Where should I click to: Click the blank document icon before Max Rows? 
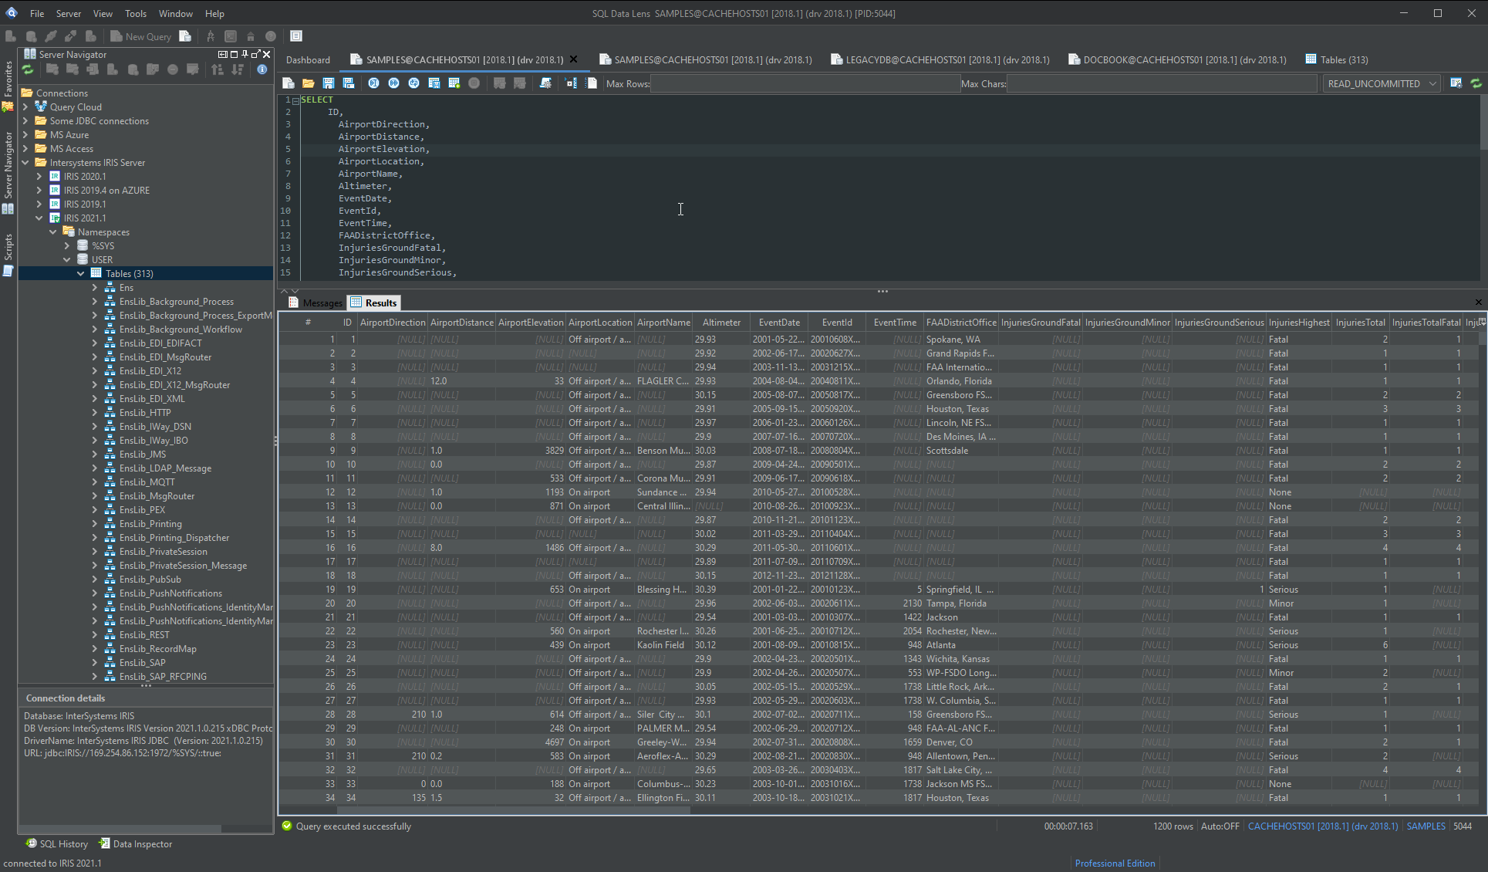click(x=592, y=83)
